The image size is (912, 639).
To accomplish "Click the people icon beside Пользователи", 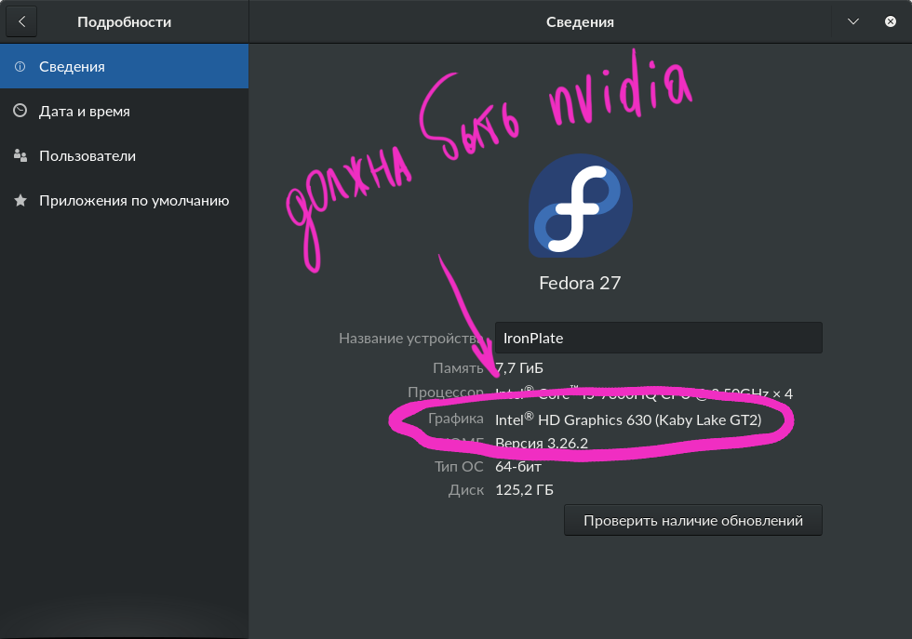I will (x=20, y=155).
